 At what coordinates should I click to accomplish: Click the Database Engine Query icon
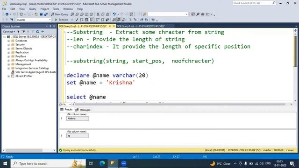[x=72, y=14]
